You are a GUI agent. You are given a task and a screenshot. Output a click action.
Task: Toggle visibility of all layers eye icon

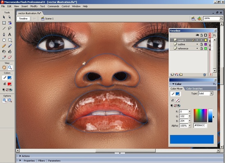click(x=197, y=35)
